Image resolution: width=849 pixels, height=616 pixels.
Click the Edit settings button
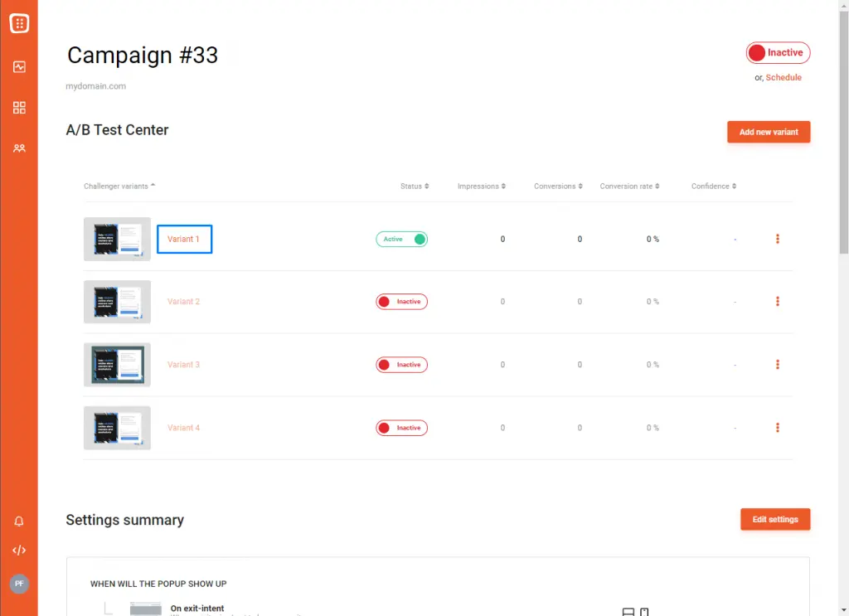[x=774, y=519]
